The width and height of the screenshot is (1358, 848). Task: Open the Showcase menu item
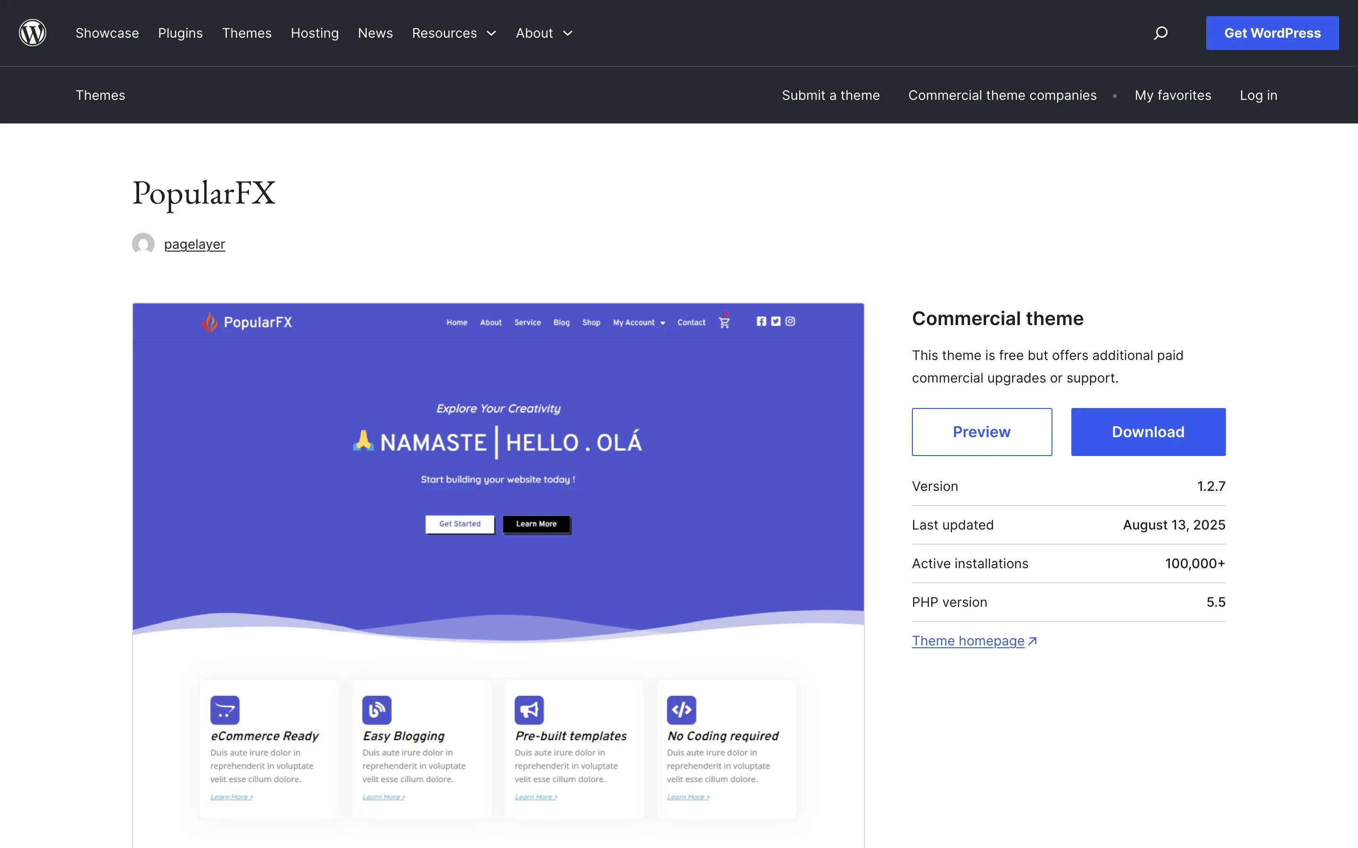coord(107,33)
